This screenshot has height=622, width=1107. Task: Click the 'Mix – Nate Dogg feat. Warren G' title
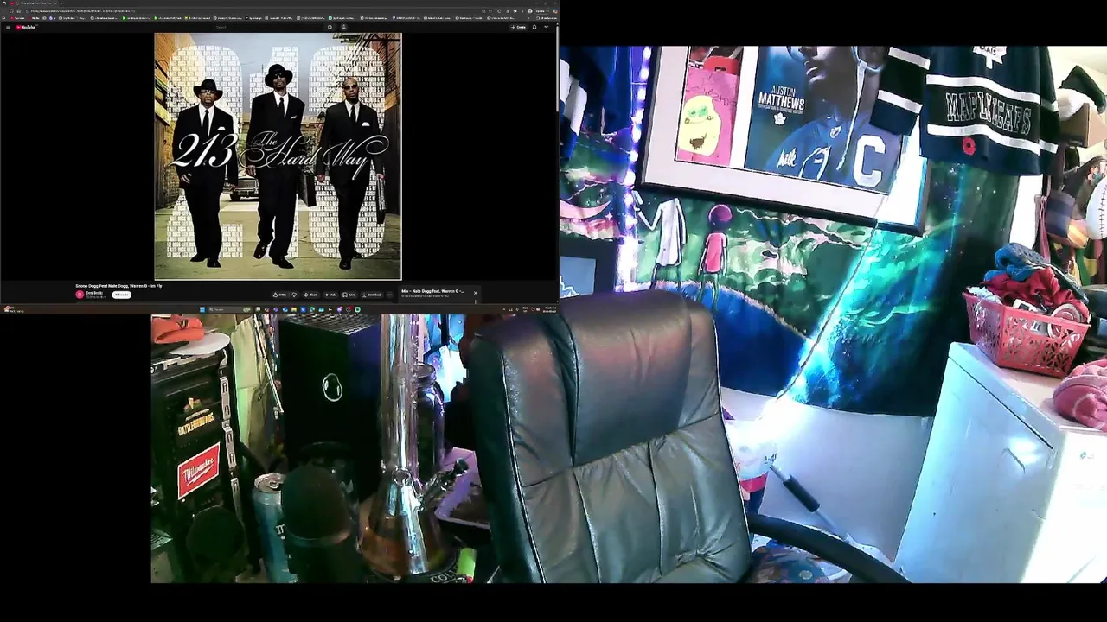pyautogui.click(x=432, y=291)
